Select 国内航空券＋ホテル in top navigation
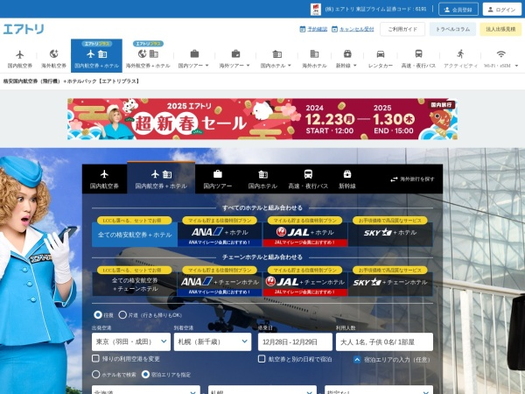 pos(96,56)
